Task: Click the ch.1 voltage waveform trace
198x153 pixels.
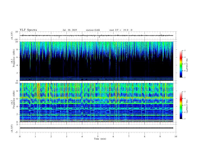Action: (x=96, y=35)
